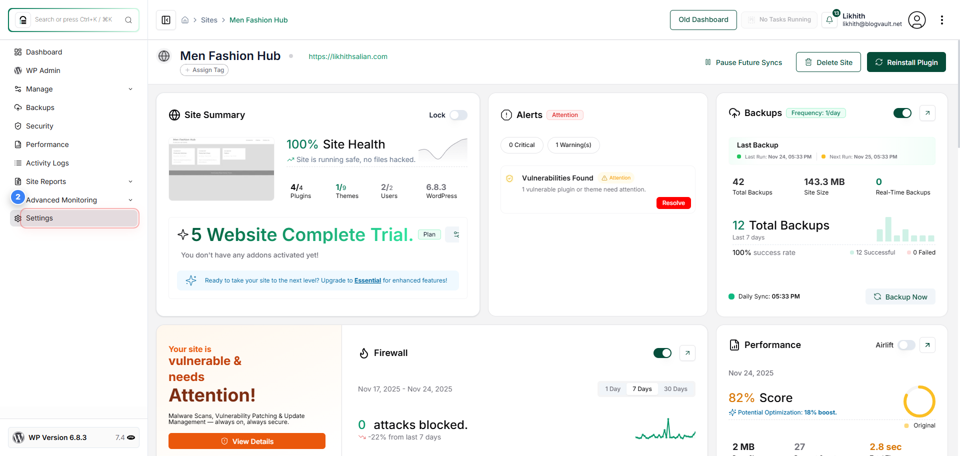Click the site screenshot thumbnail
The height and width of the screenshot is (456, 960).
(221, 169)
